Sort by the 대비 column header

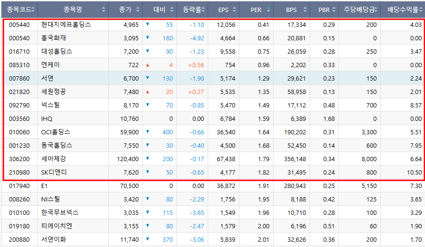(160, 10)
